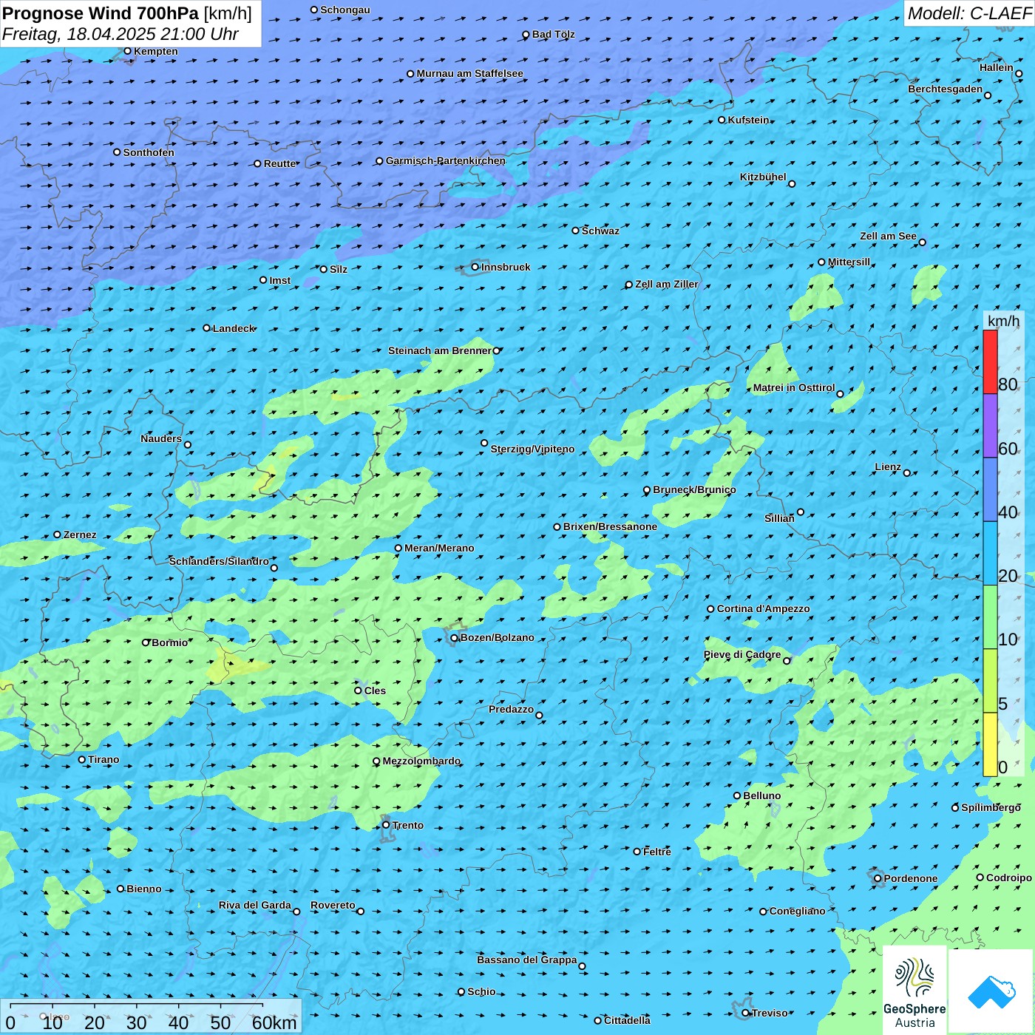This screenshot has width=1035, height=1035.
Task: Click the Treviso city marker
Action: 746,1013
